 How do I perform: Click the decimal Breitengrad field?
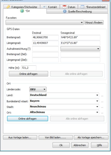[45, 37]
